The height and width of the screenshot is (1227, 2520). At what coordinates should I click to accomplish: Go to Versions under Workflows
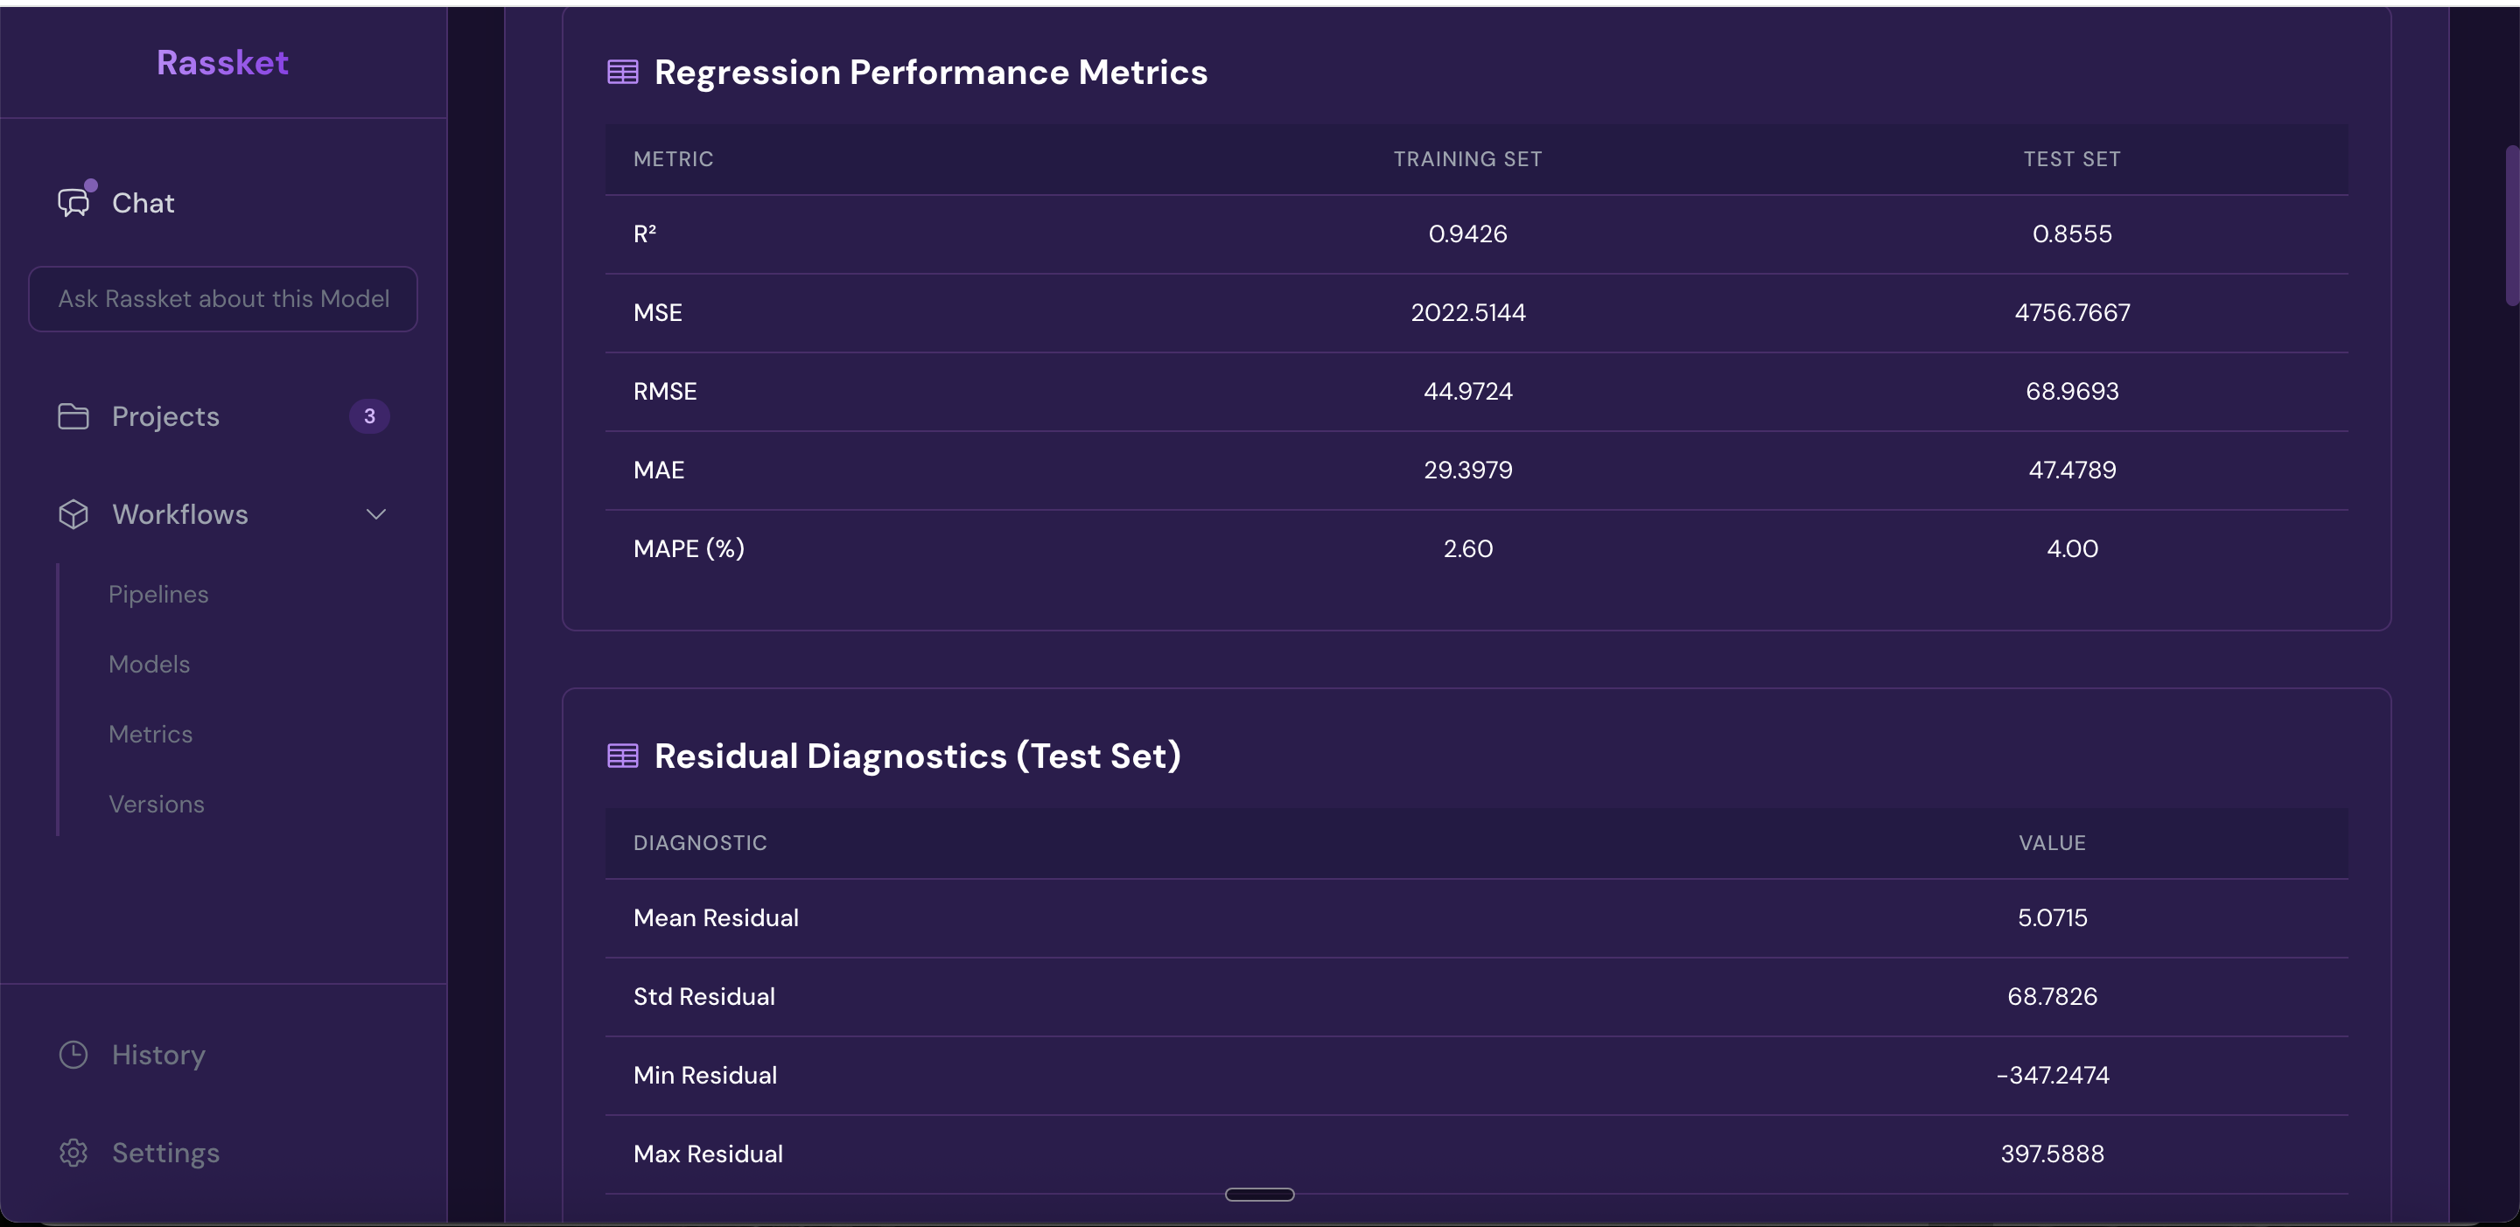tap(157, 804)
